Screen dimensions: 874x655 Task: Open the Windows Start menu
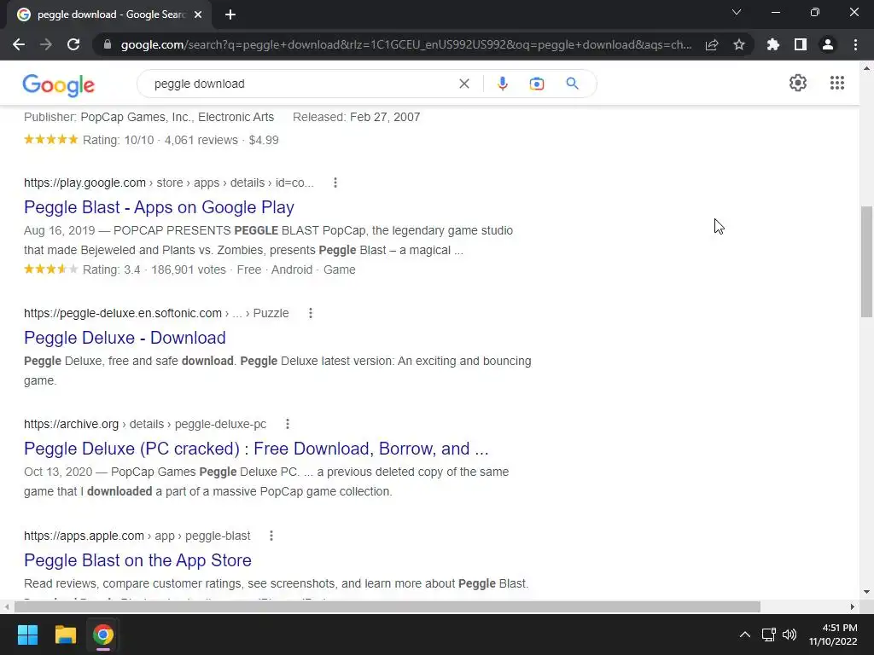[x=27, y=635]
